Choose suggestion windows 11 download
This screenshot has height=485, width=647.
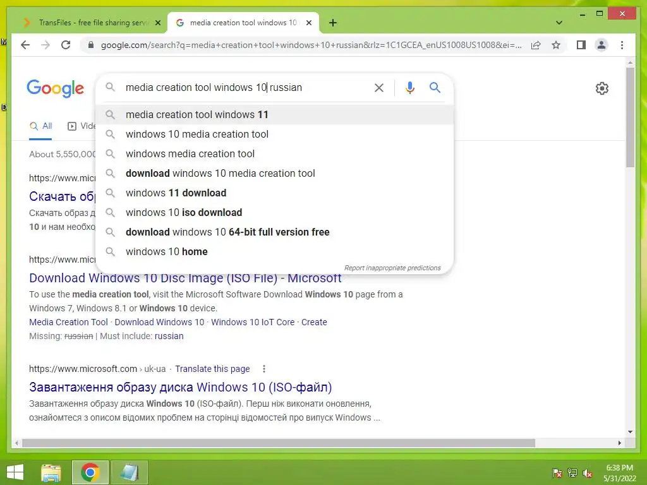274,193
